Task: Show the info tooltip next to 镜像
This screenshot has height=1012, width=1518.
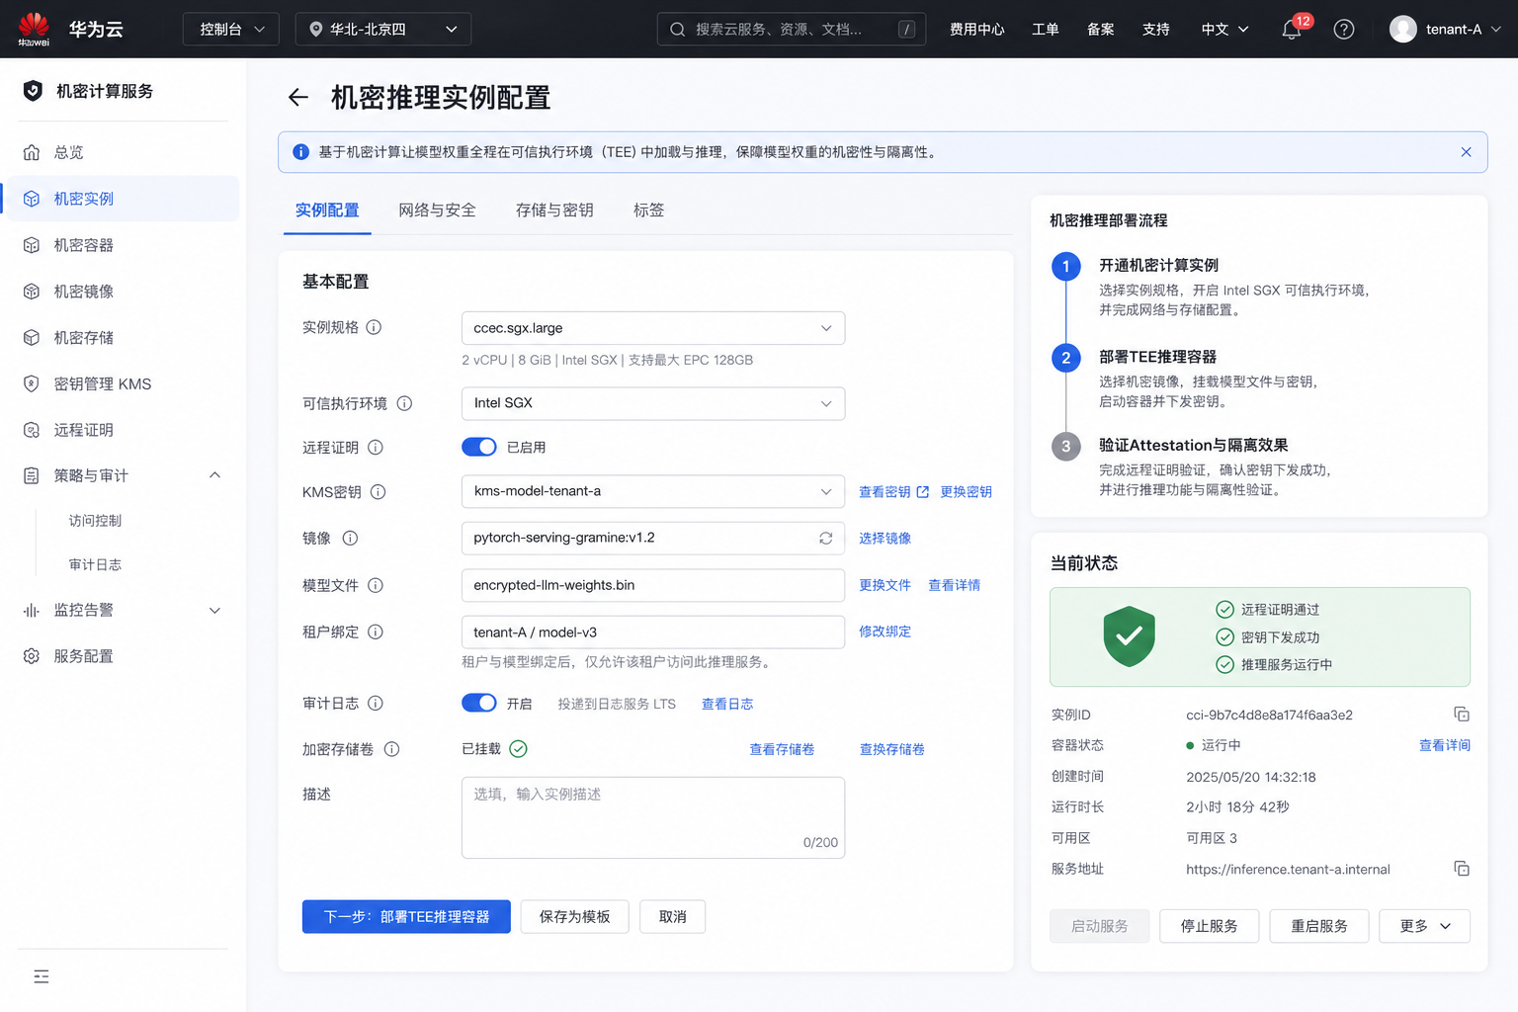Action: [350, 538]
